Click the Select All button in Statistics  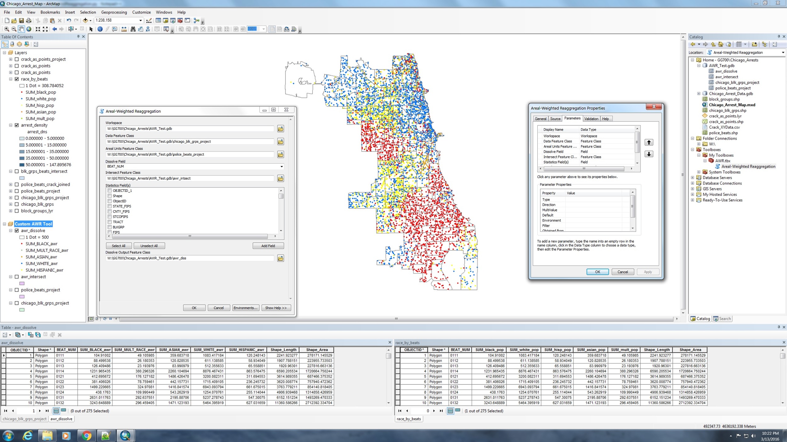[118, 246]
